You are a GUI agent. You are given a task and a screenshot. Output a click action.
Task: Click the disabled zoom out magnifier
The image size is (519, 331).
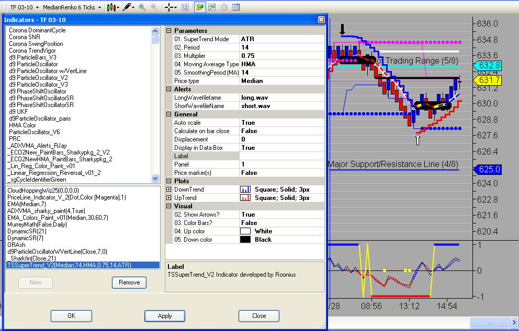154,7
